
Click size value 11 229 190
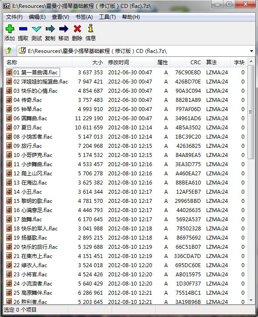point(89,118)
